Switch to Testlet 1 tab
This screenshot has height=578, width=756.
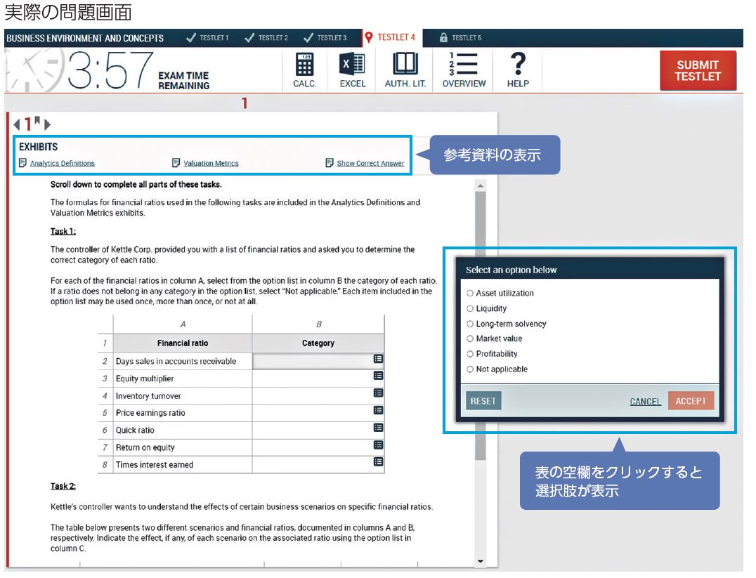click(208, 38)
